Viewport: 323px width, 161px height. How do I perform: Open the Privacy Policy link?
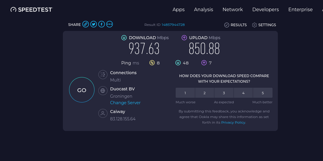[233, 122]
